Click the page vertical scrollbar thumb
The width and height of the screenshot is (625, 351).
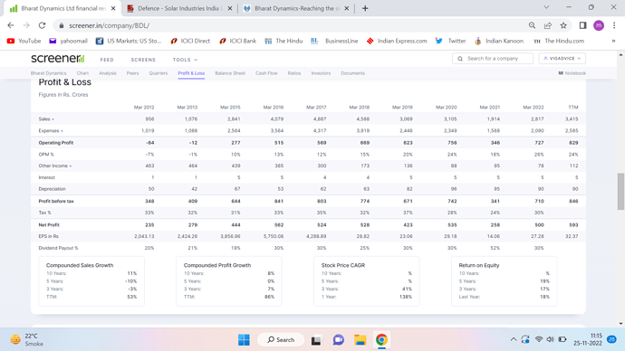click(620, 192)
